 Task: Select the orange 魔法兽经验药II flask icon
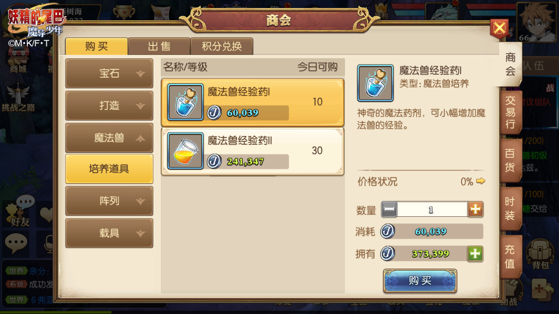point(186,151)
